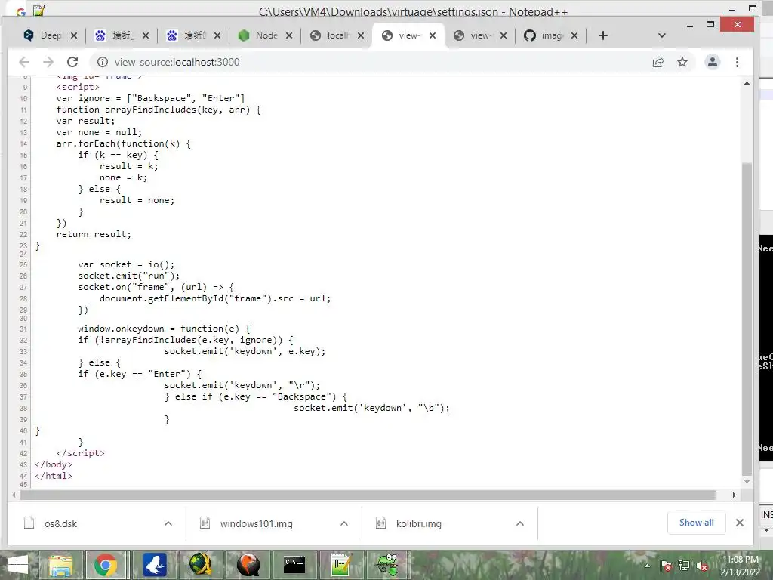Open the windows101.img download item
This screenshot has height=580, width=773.
click(257, 524)
